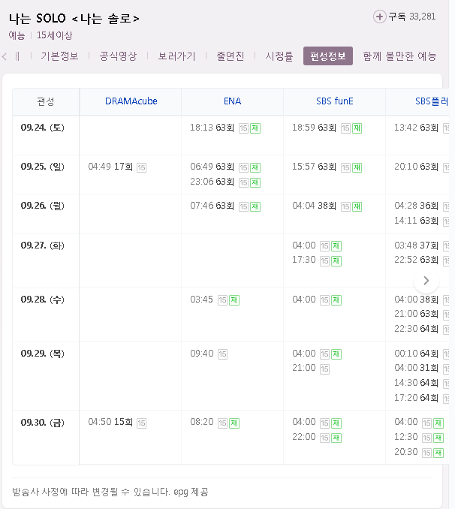Open the 기본정보 tab
455x509 pixels.
pos(59,56)
